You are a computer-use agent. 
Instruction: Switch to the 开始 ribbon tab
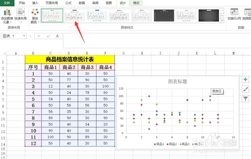tap(22, 3)
